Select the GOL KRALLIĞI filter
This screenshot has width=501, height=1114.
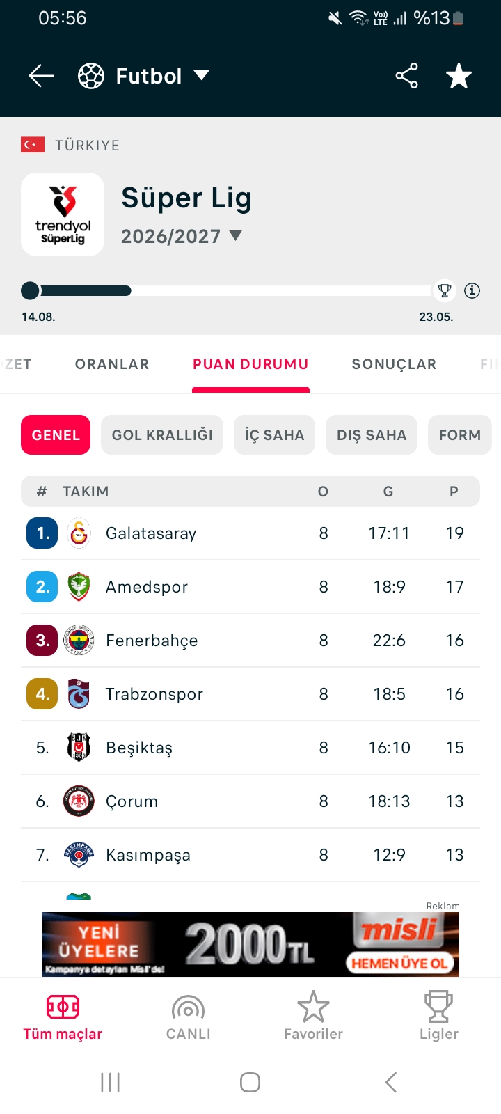point(162,435)
